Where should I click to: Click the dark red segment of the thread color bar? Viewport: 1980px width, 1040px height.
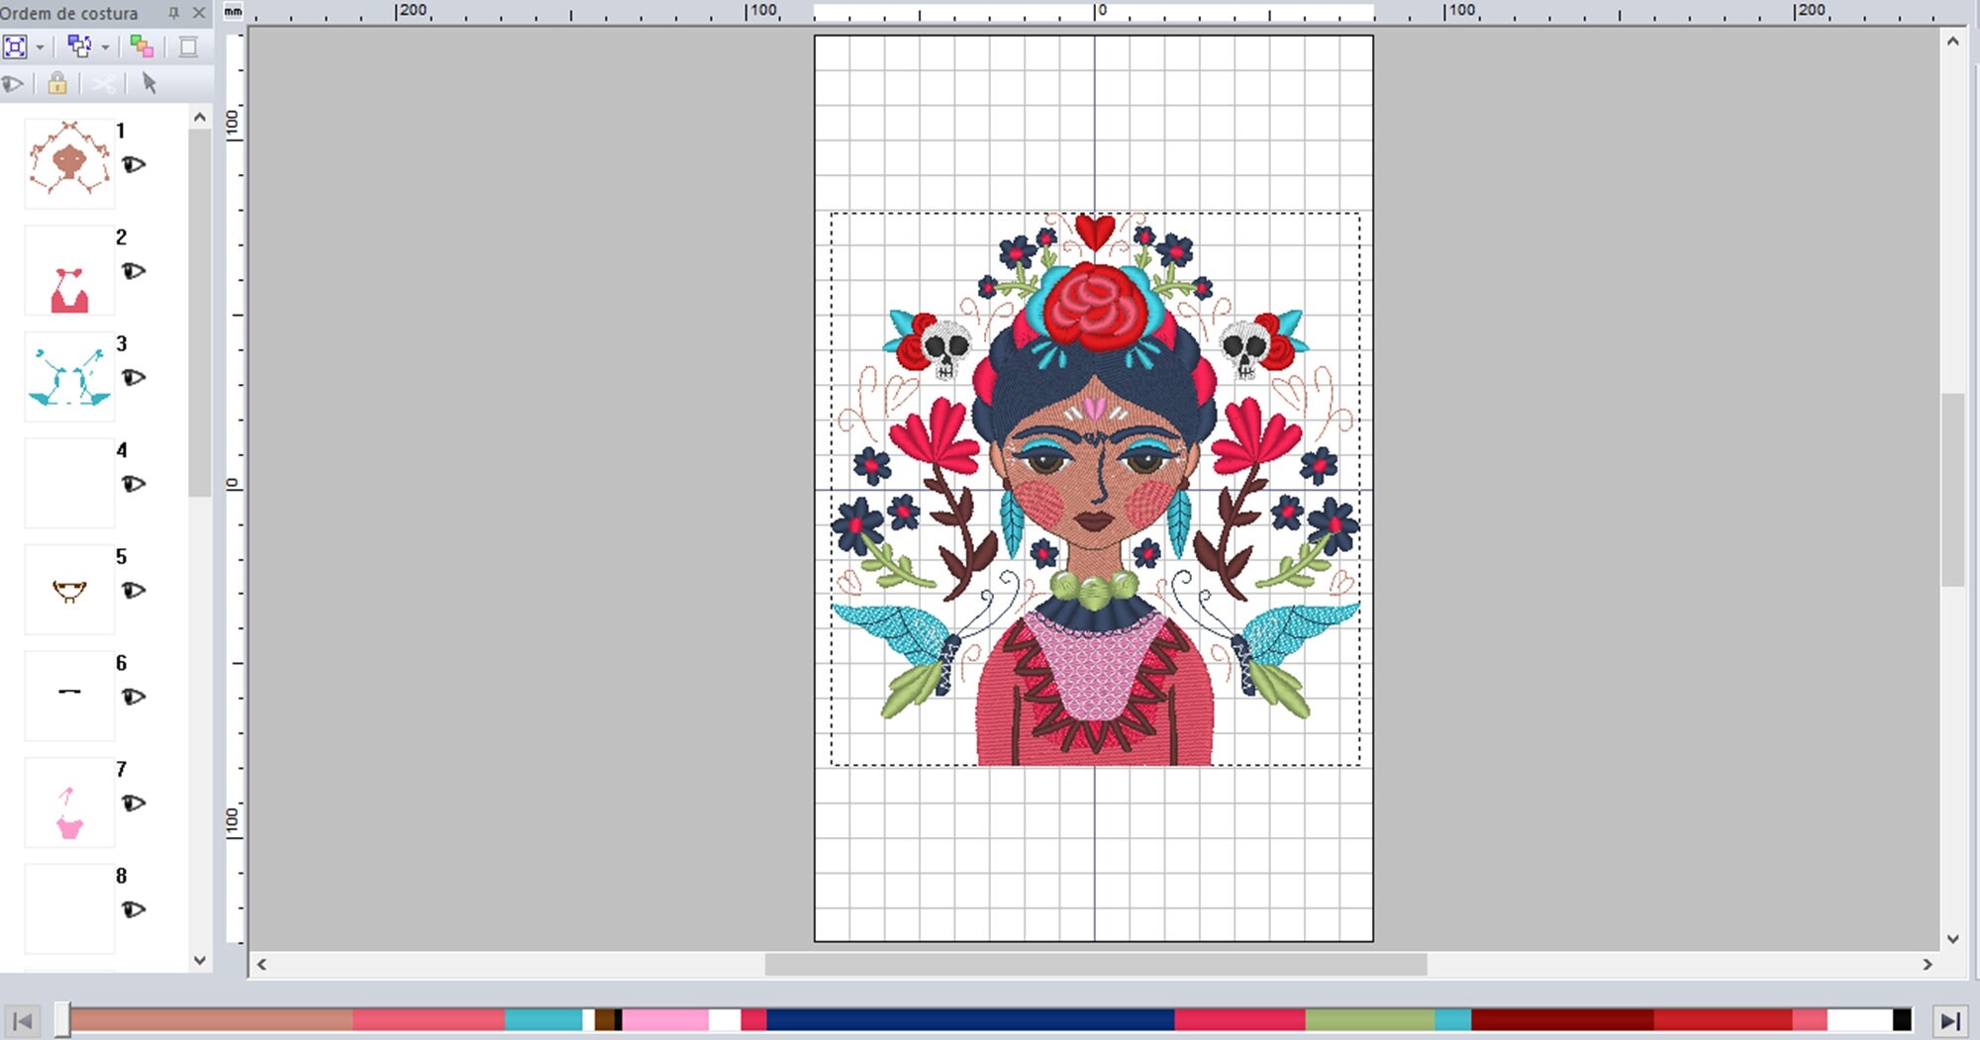[1562, 1020]
